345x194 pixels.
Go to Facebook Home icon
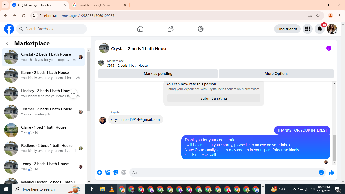point(140,29)
